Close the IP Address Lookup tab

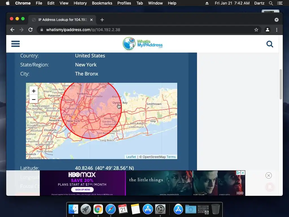click(91, 20)
